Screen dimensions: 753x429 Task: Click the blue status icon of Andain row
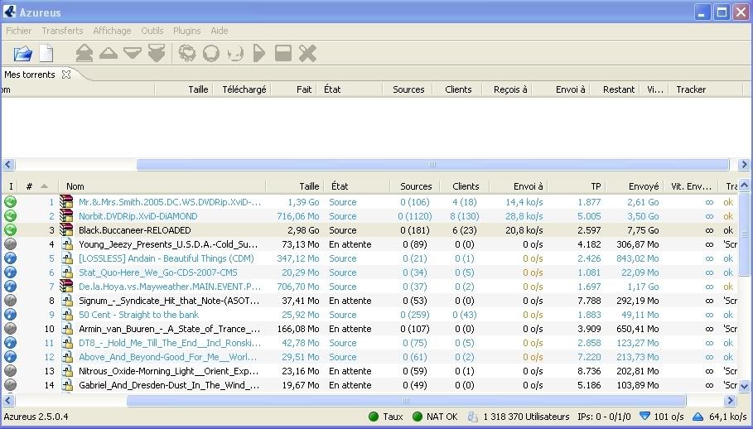[10, 258]
